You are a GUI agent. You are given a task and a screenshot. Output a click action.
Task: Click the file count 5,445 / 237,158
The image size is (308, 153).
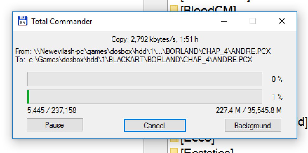click(x=52, y=110)
